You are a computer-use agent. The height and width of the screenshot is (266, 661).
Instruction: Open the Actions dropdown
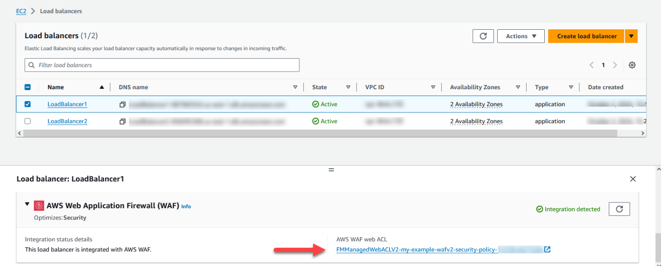click(x=521, y=36)
